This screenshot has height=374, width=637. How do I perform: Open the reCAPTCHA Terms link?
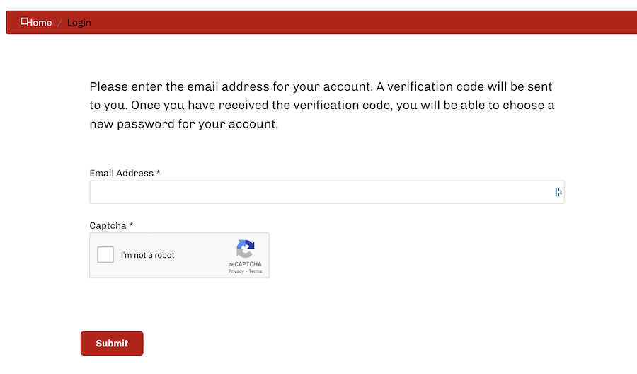(256, 271)
